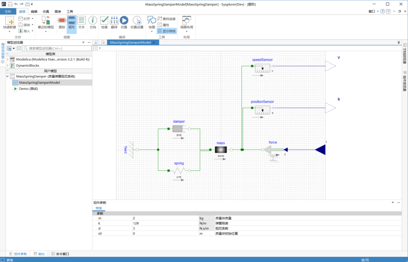Expand the 绘图 dropdown arrow

click(x=152, y=31)
